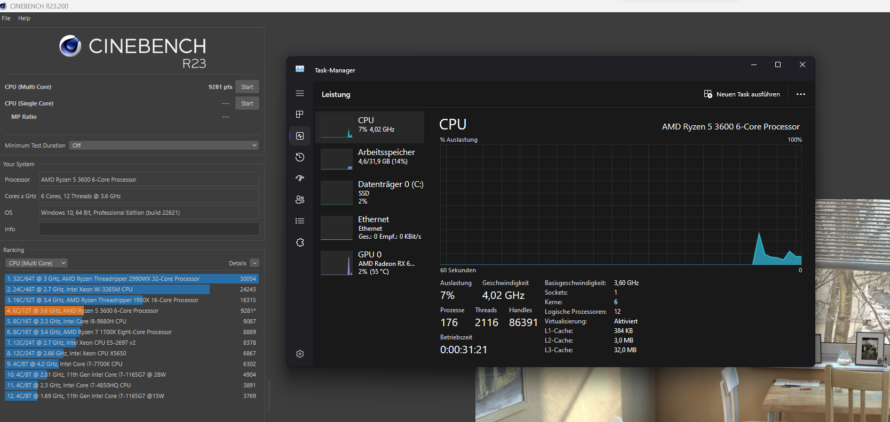
Task: Select Threadripper 1950X ranking row
Action: [131, 300]
